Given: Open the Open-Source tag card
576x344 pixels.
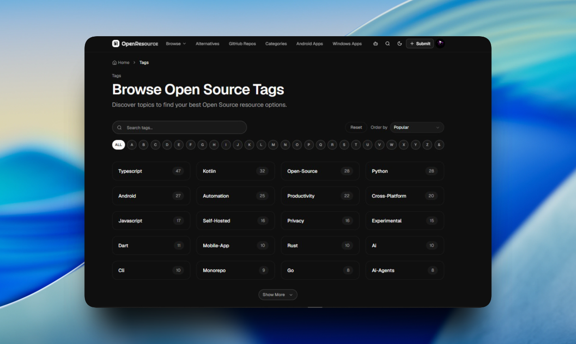Looking at the screenshot, I should click(x=320, y=171).
